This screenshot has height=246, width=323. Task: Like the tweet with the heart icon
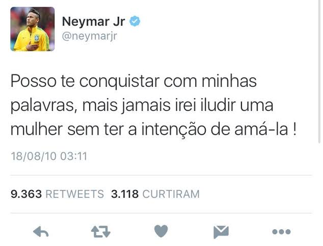[161, 231]
